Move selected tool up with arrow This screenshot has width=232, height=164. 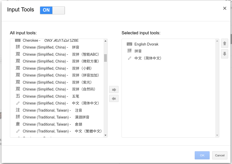(x=224, y=43)
